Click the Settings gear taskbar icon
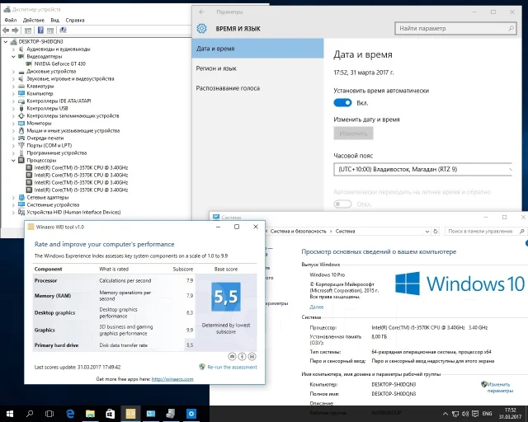Image resolution: width=528 pixels, height=422 pixels. coord(191,414)
